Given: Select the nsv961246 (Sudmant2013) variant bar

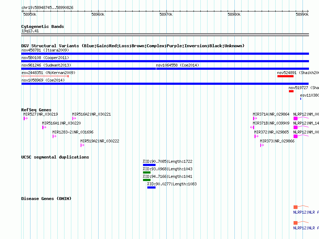Looking at the screenshot, I should click(89, 69).
